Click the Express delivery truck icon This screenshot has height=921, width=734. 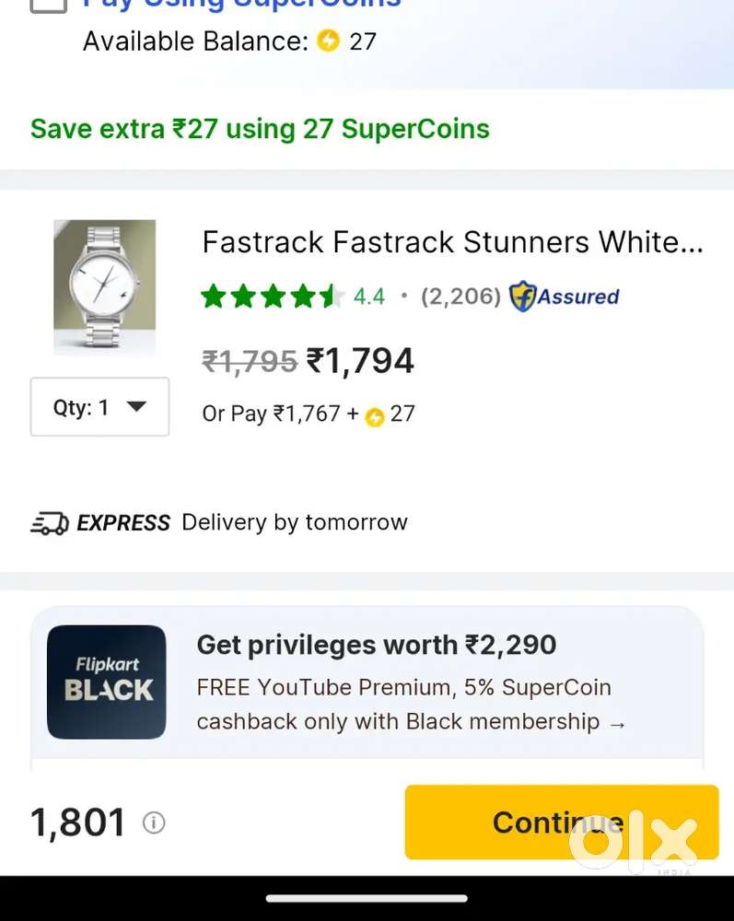point(49,523)
